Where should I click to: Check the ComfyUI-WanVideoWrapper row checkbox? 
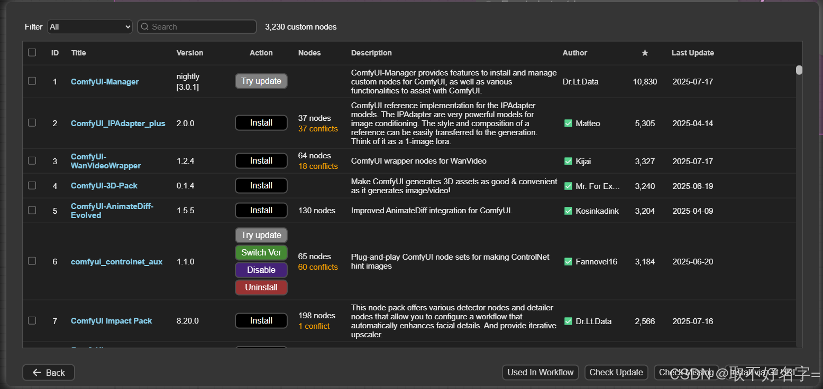click(32, 160)
